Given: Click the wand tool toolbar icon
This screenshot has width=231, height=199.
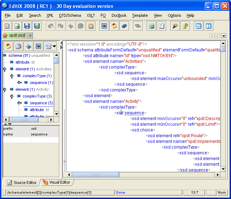Looking at the screenshot, I should [175, 26].
